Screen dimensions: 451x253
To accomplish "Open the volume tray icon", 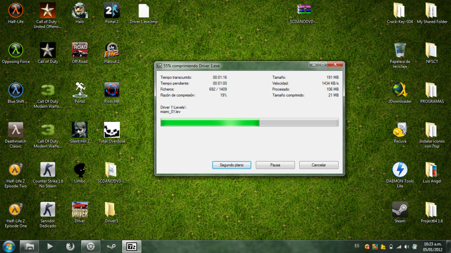I will click(406, 247).
